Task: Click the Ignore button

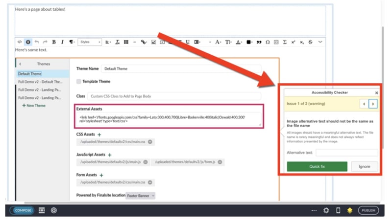Action: click(x=364, y=167)
